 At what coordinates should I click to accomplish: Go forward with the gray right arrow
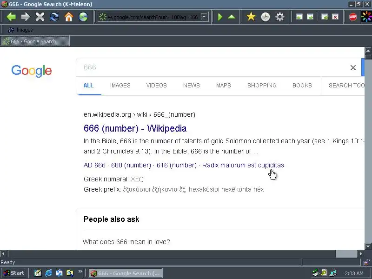(26, 17)
